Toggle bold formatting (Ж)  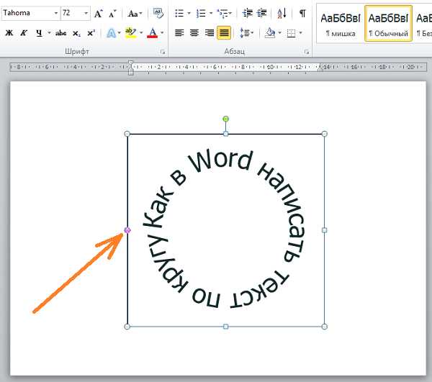click(9, 33)
